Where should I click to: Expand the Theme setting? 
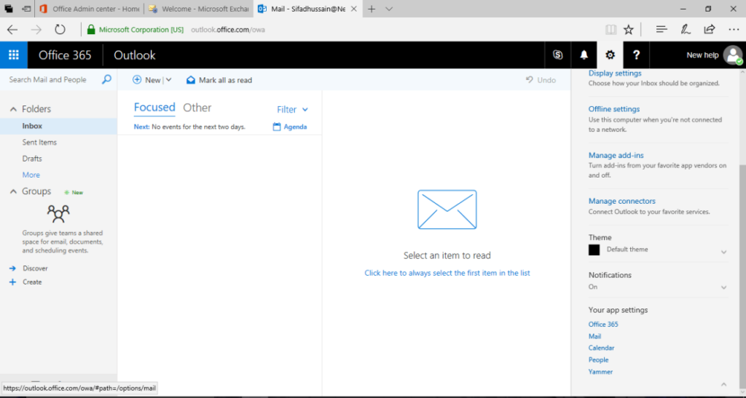point(723,252)
